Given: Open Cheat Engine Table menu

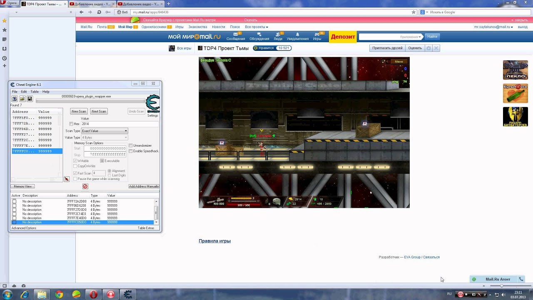Looking at the screenshot, I should pos(35,92).
